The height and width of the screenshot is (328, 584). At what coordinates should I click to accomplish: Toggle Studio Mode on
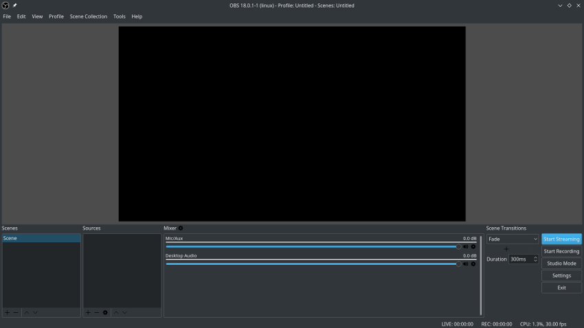[x=561, y=263]
